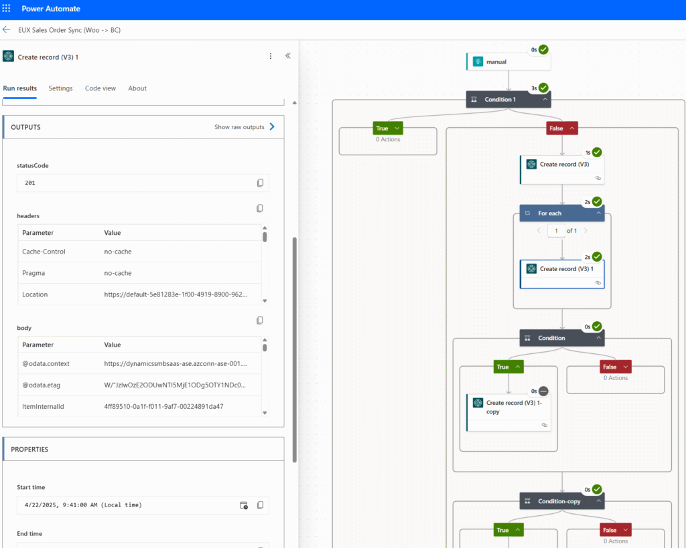Collapse the side panel with double chevron
Screen dimensions: 686x548
(288, 56)
